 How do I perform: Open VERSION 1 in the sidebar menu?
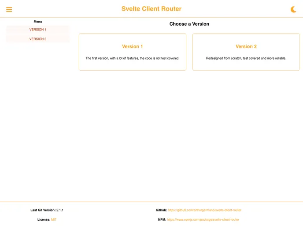click(x=38, y=30)
